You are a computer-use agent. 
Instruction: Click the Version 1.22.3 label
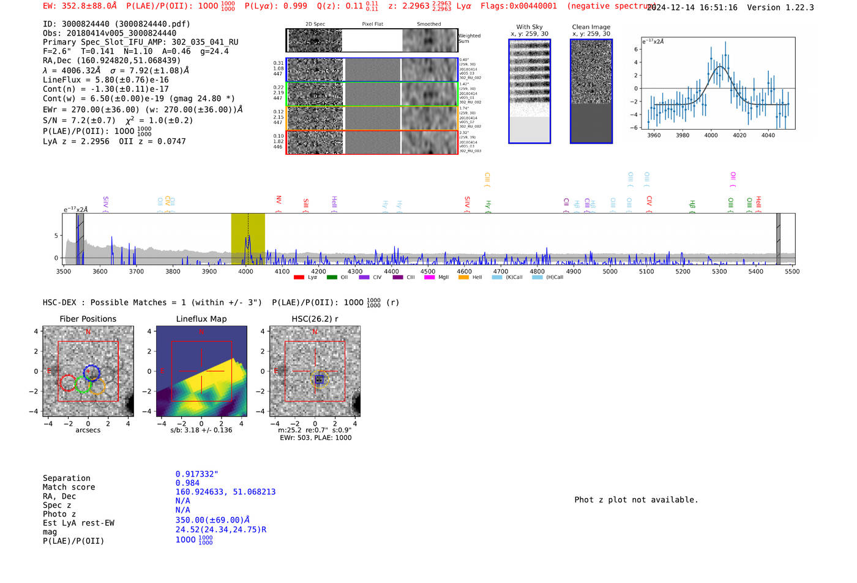point(780,7)
